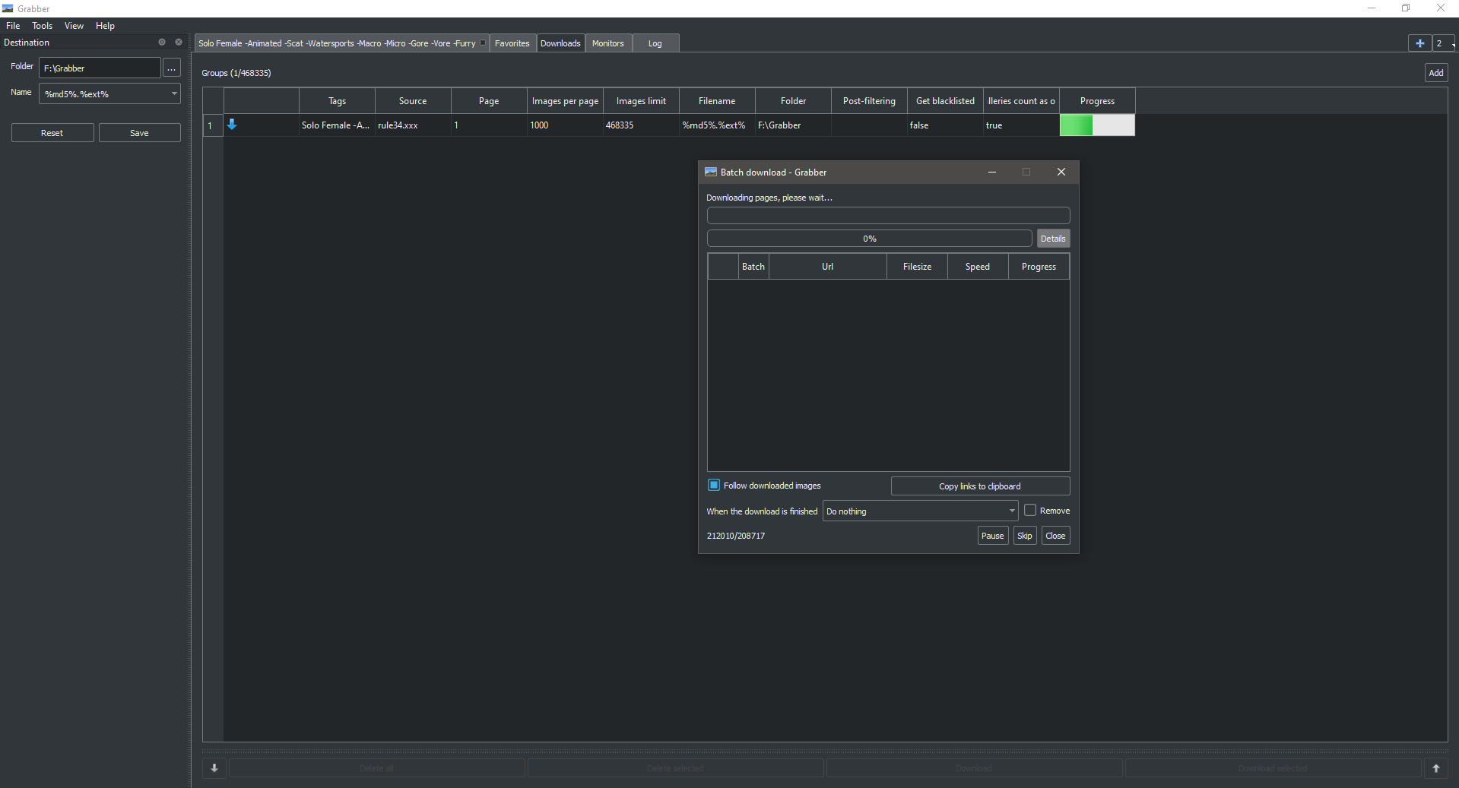The width and height of the screenshot is (1459, 788).
Task: Switch to the Monitors tab
Action: pyautogui.click(x=607, y=43)
